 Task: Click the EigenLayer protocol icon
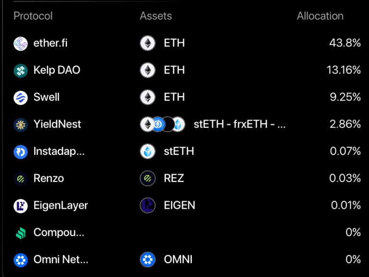21,205
